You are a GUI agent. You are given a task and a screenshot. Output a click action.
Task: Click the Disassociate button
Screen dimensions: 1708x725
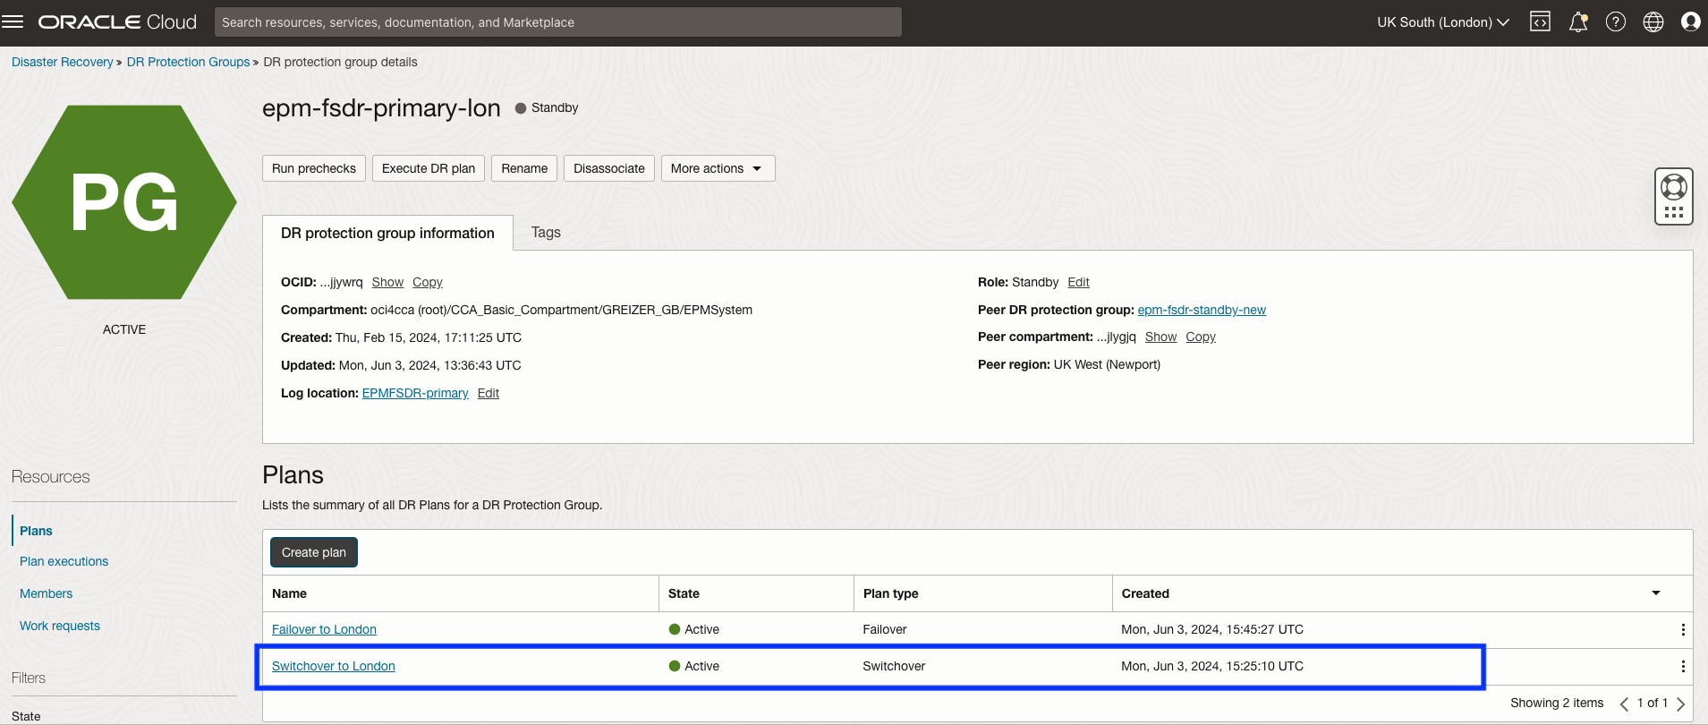(x=609, y=168)
